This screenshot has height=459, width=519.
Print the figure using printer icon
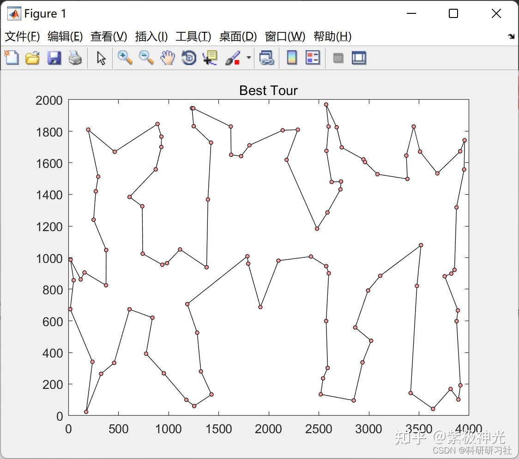pyautogui.click(x=75, y=58)
